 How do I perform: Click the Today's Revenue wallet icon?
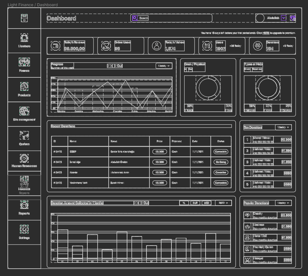[56, 46]
